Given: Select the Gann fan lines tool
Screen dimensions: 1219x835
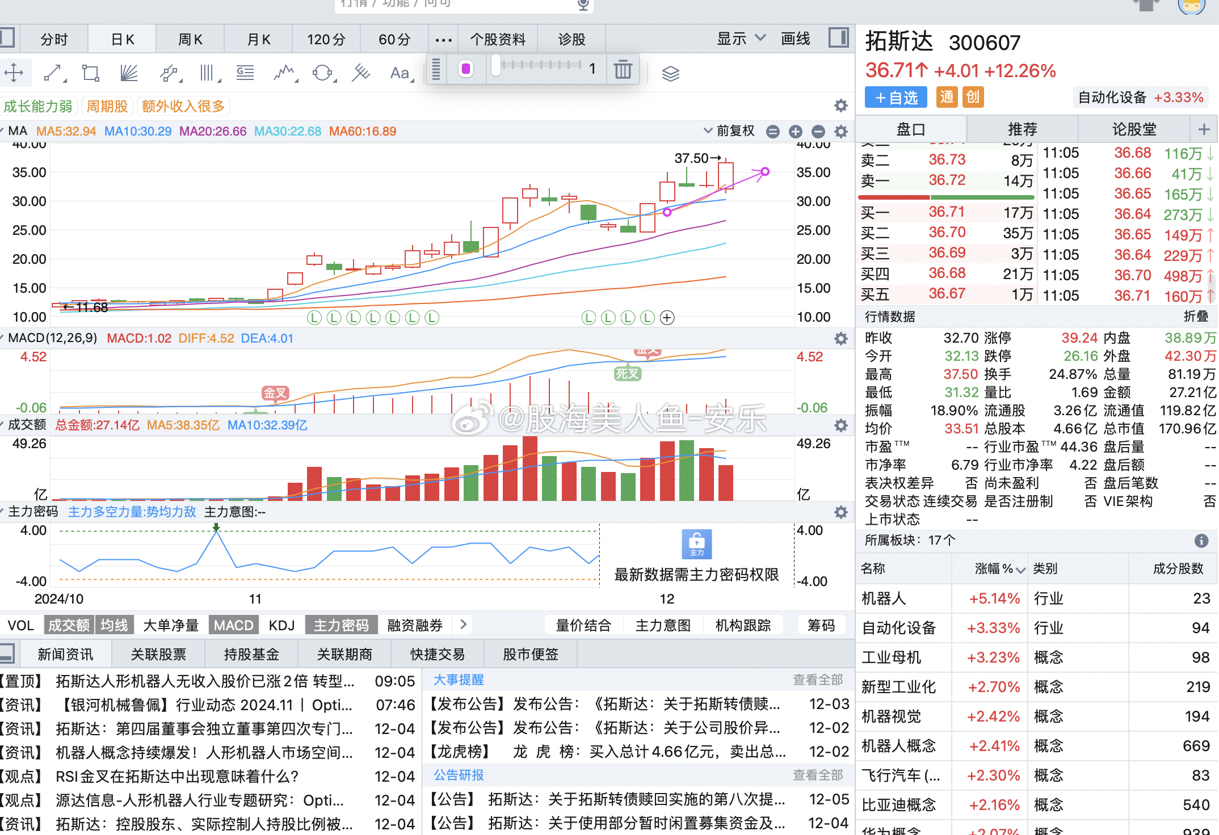Looking at the screenshot, I should 129,73.
